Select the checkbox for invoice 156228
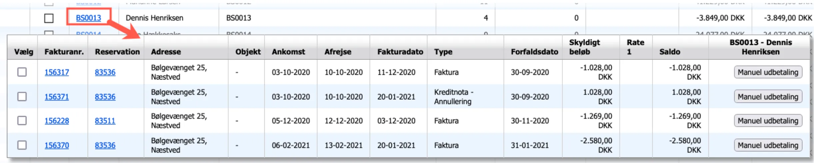Viewport: 814px width, 163px height. click(22, 121)
